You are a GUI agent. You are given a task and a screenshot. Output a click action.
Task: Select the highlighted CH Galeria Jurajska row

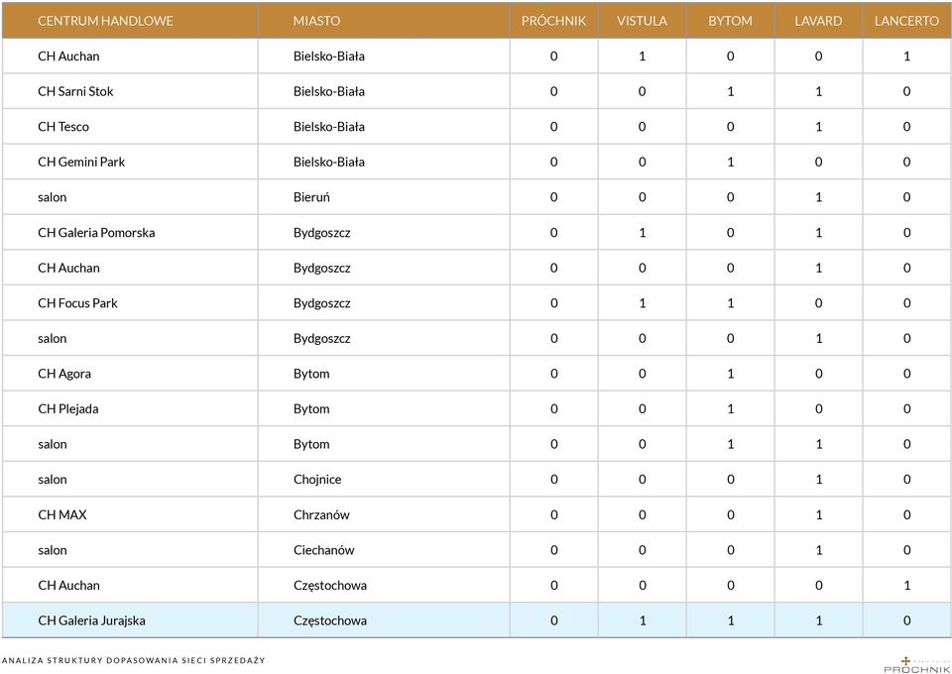coord(476,620)
